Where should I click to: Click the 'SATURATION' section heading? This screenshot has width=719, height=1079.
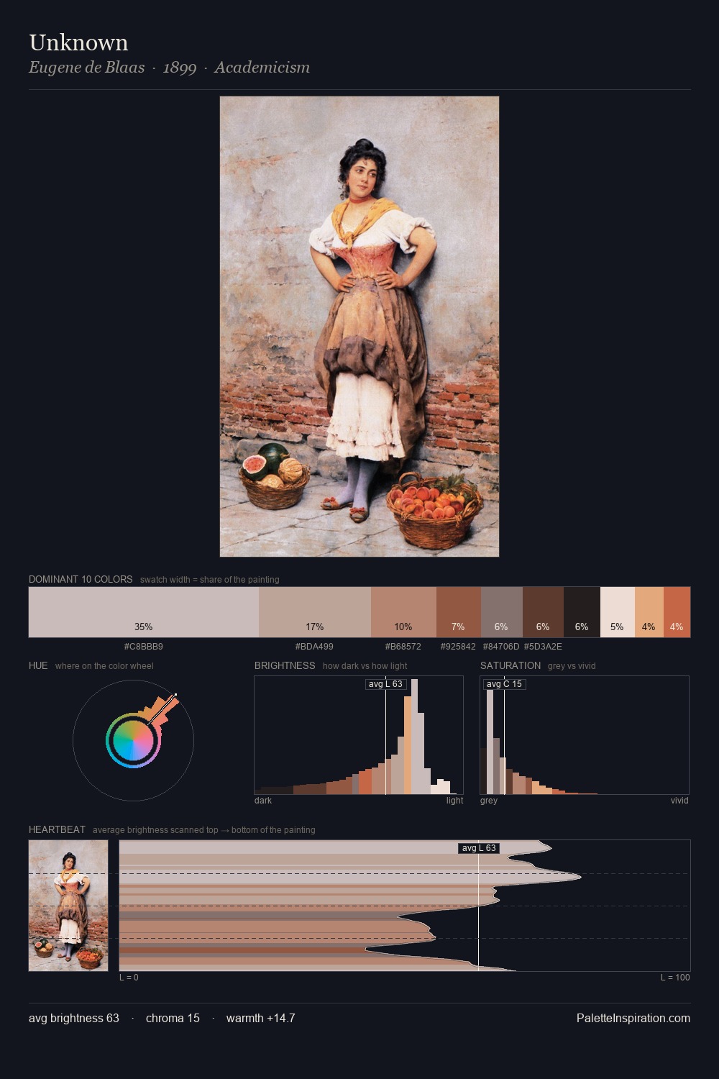(510, 665)
